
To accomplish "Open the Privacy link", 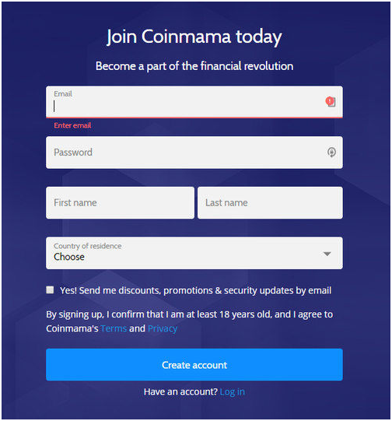I will point(163,328).
